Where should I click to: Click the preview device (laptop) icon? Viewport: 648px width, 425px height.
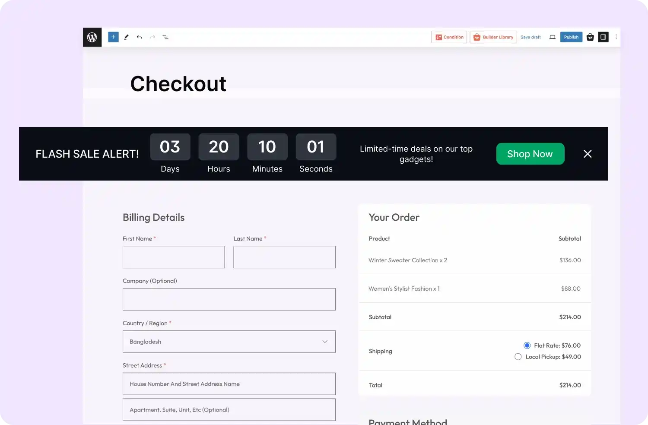click(x=552, y=37)
